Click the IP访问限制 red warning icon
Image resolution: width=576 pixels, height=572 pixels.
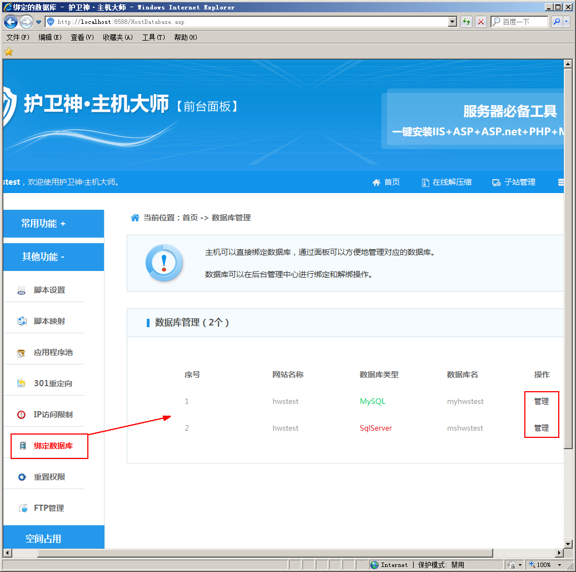[22, 415]
